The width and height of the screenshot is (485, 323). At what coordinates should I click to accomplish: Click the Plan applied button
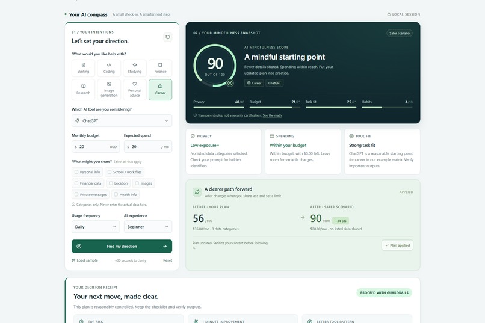click(x=397, y=245)
